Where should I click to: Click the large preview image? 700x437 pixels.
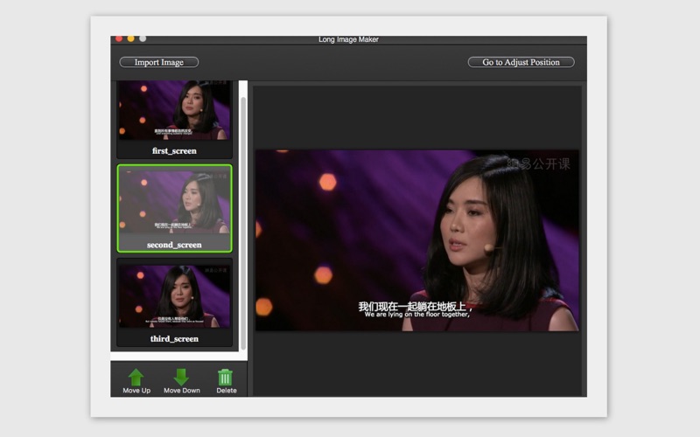click(x=417, y=239)
